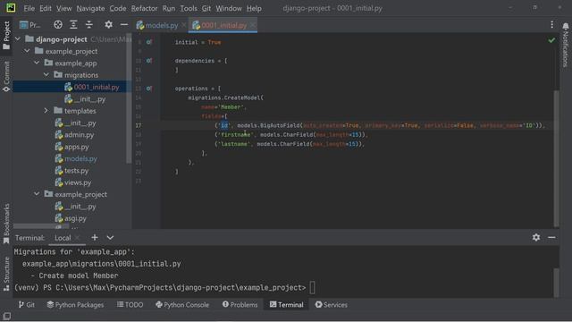The width and height of the screenshot is (572, 322).
Task: Open the Git tool window
Action: pyautogui.click(x=27, y=304)
